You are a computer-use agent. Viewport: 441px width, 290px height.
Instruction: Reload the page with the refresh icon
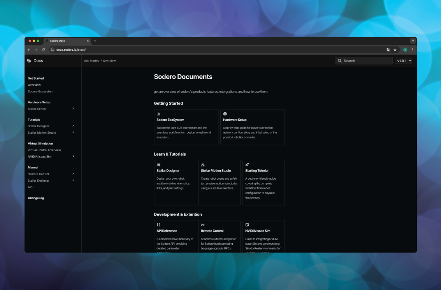point(44,50)
